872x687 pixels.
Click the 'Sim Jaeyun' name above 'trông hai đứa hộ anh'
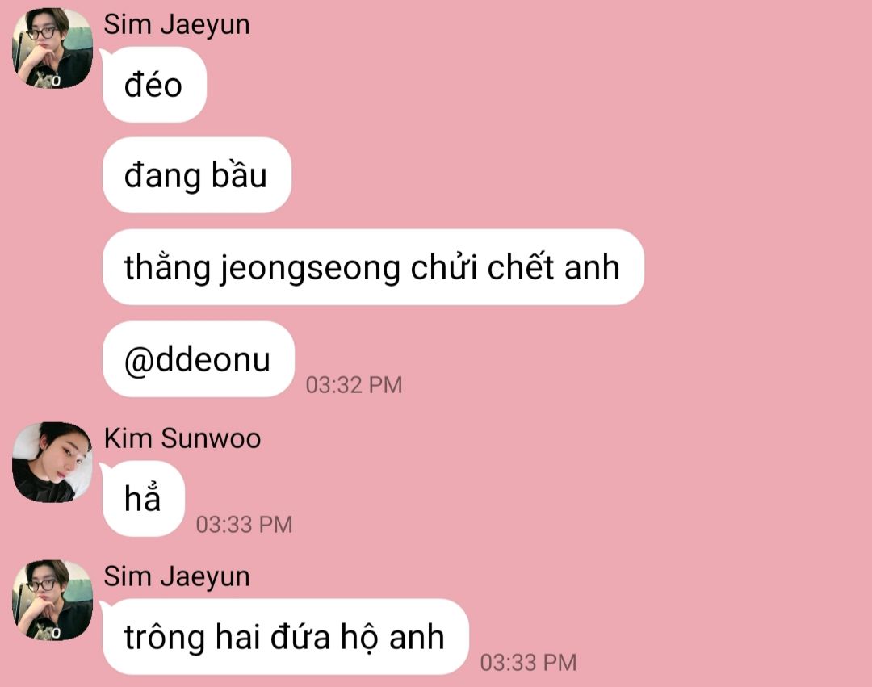pyautogui.click(x=177, y=577)
